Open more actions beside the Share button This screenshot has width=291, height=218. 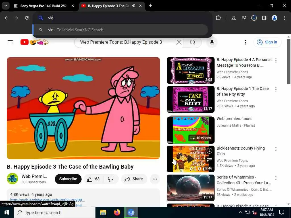(155, 179)
